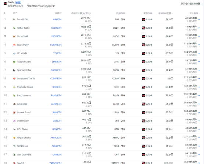Open the LINK-ETH trading pair link
Screen dimensions: 204x164
point(57,62)
